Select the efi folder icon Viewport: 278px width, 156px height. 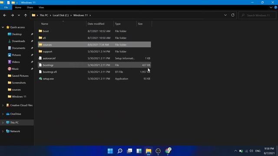click(40, 38)
